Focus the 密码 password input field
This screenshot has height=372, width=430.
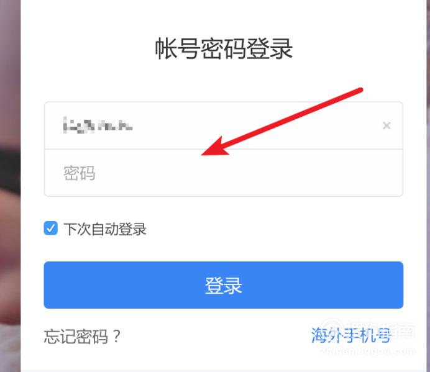point(224,173)
